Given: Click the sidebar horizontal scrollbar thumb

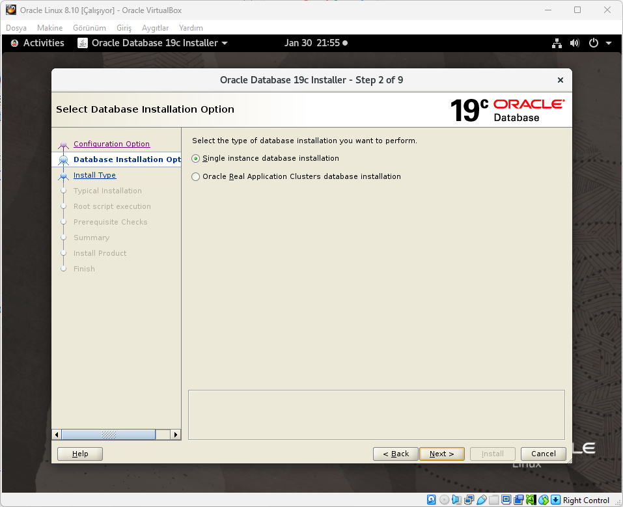Looking at the screenshot, I should pyautogui.click(x=109, y=435).
